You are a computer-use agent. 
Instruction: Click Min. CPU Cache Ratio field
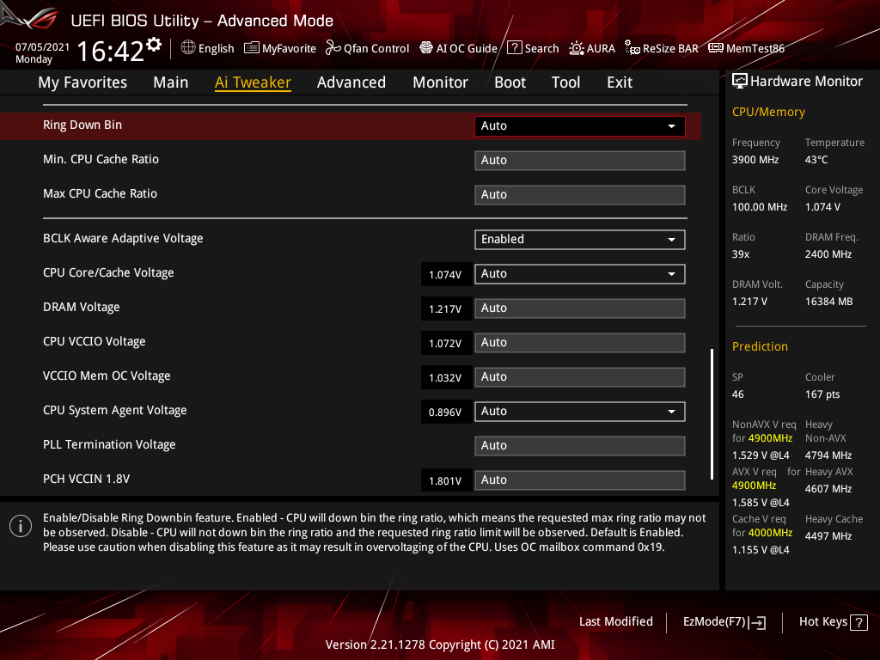point(580,161)
